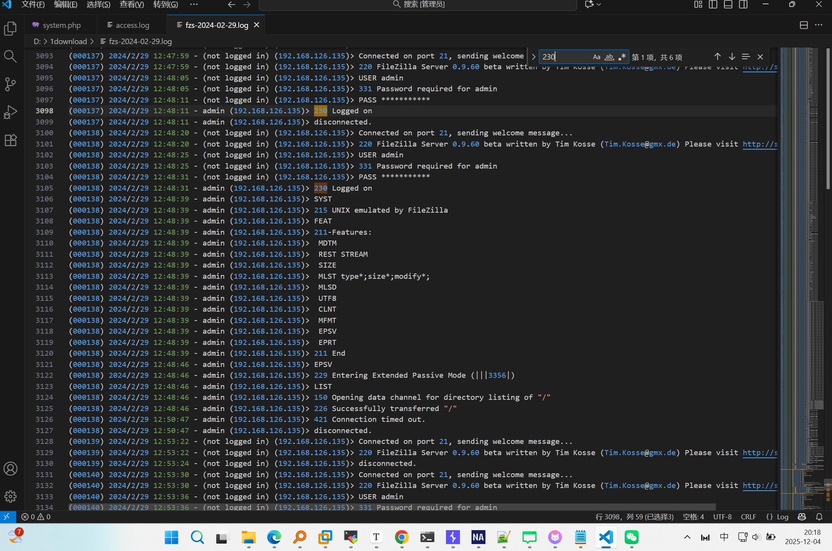Go to next match arrow
The height and width of the screenshot is (551, 832).
point(732,57)
